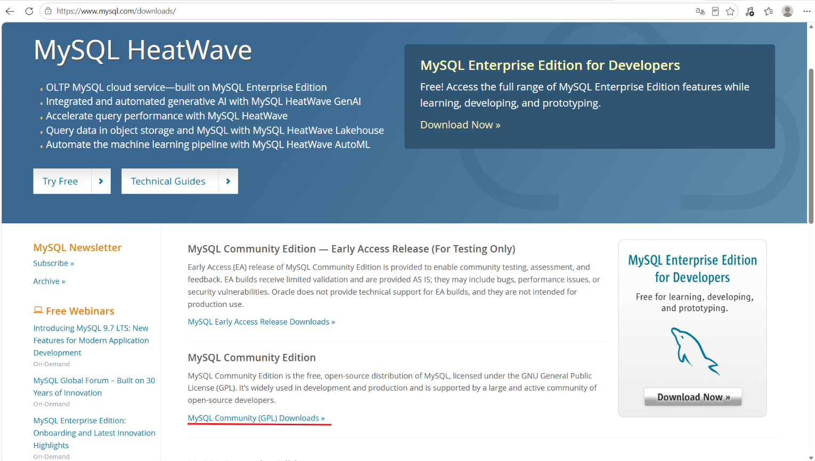The height and width of the screenshot is (461, 815).
Task: Go back using the browser back arrow
Action: coord(10,11)
